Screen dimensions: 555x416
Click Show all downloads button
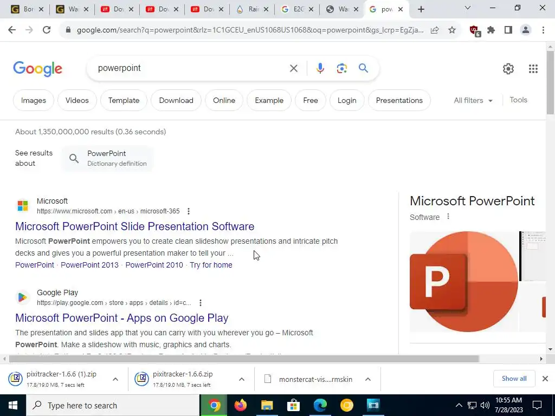coord(514,379)
